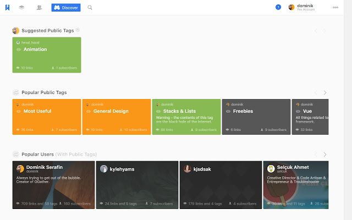Screen dimensions: 352x220
Task: Click next arrow in Suggested Public Tags
Action: [x=324, y=31]
